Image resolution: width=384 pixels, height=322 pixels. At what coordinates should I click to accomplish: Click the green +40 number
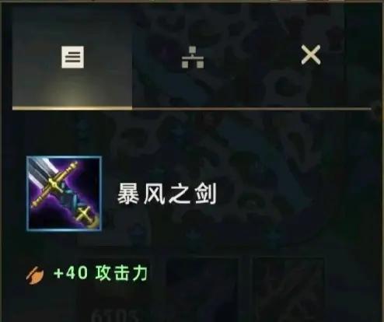(71, 273)
